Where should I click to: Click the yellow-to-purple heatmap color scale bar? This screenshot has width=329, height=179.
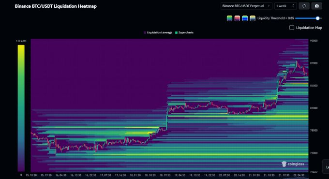(x=21, y=108)
